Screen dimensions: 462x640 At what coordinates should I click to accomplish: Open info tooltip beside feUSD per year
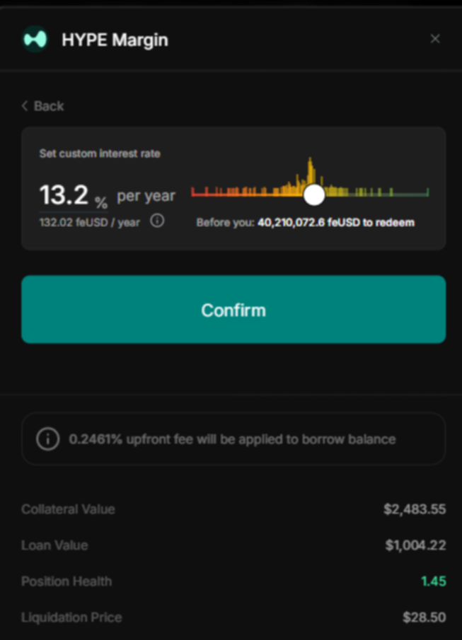157,221
